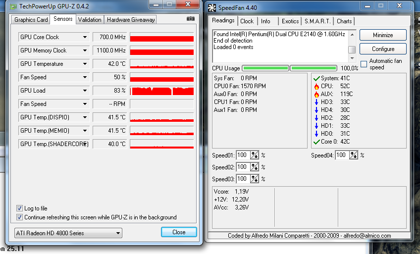420x254 pixels.
Task: Click the 1100.0 MHz memory clock value
Action: [x=109, y=51]
